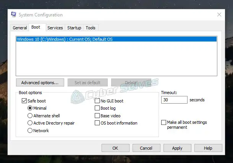Uncheck the Safe boot checkbox

pos(24,101)
